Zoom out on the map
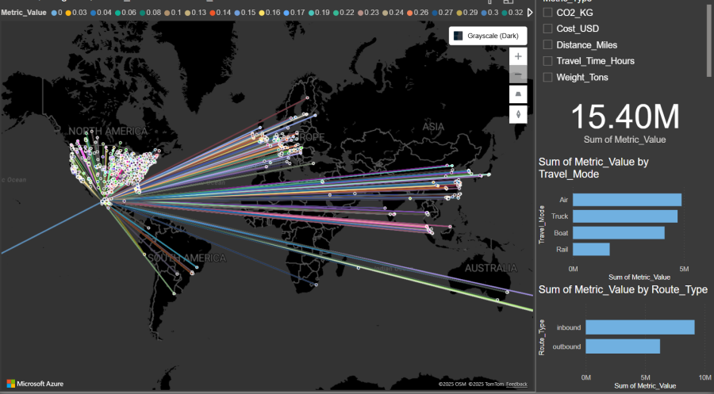Screen dimensions: 714x394 pos(518,75)
